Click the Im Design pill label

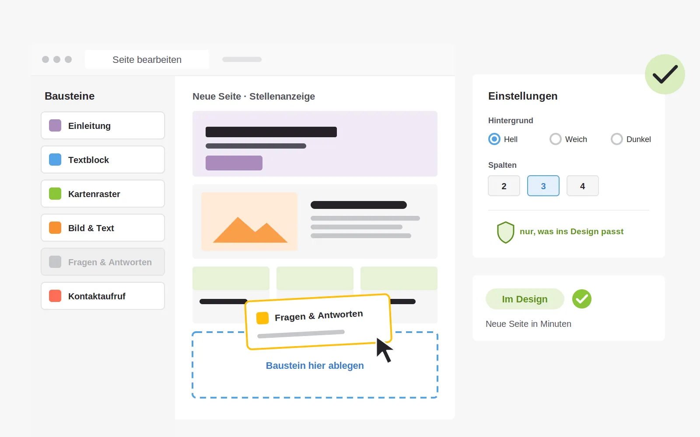click(x=525, y=299)
